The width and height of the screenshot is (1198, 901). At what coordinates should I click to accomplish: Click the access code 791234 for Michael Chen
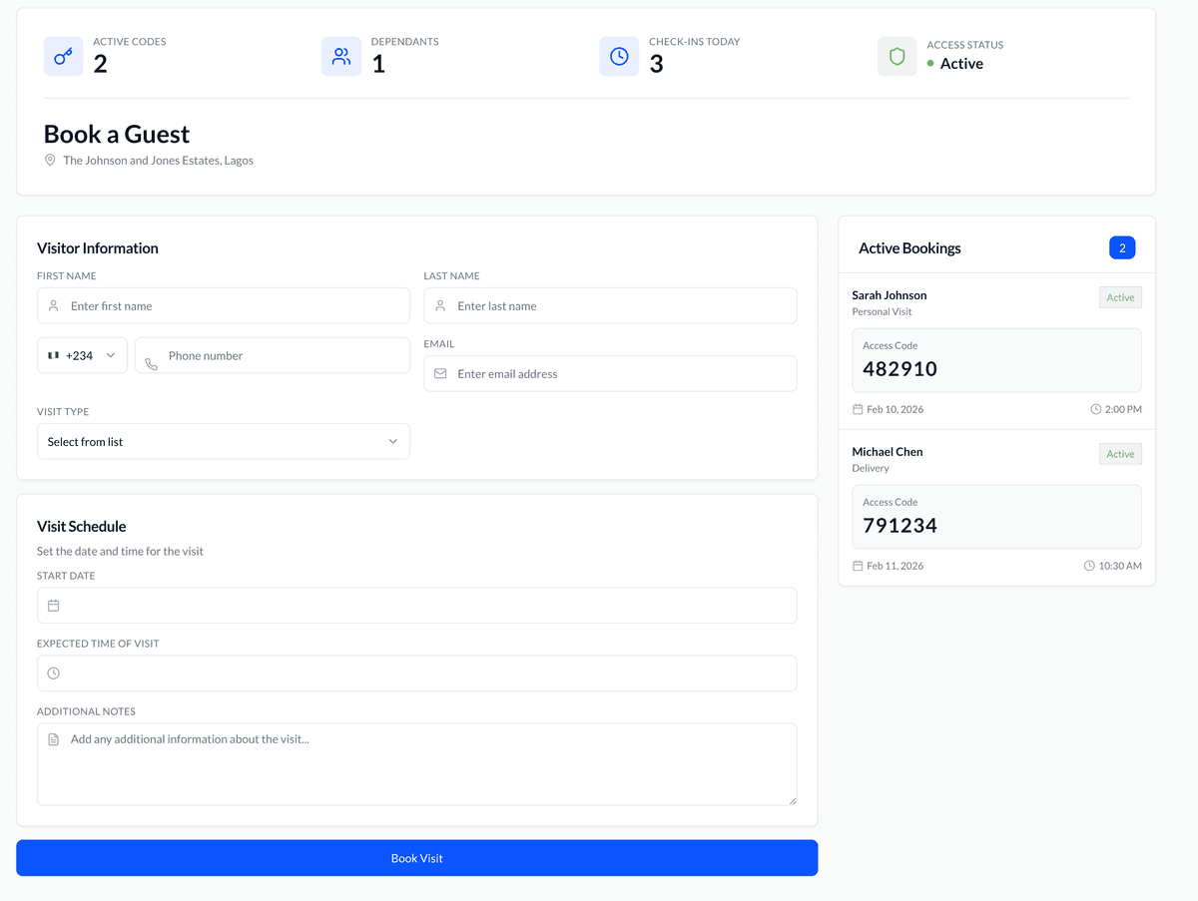pos(898,526)
